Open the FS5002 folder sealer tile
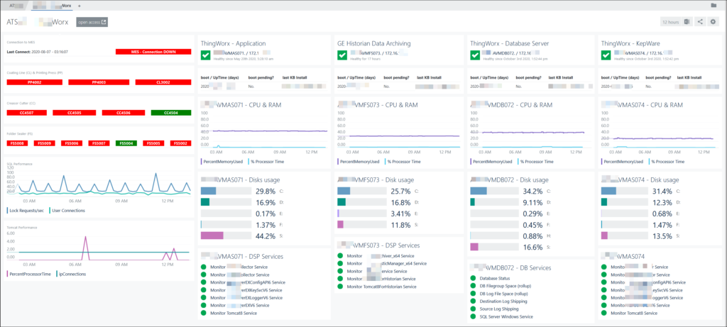The width and height of the screenshot is (727, 327). pos(181,143)
